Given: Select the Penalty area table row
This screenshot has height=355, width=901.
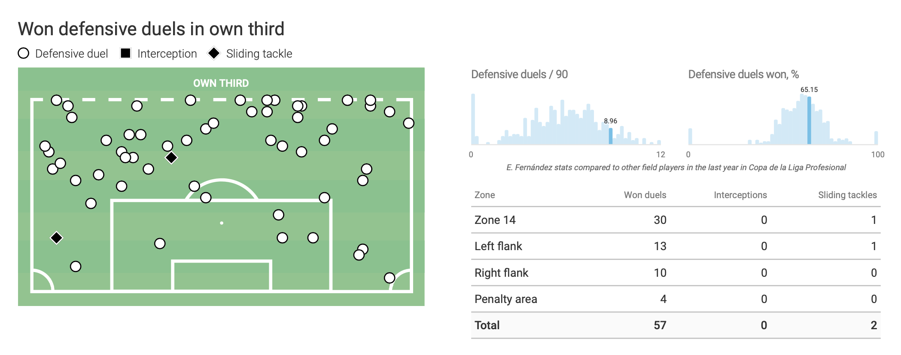Looking at the screenshot, I should (x=676, y=299).
